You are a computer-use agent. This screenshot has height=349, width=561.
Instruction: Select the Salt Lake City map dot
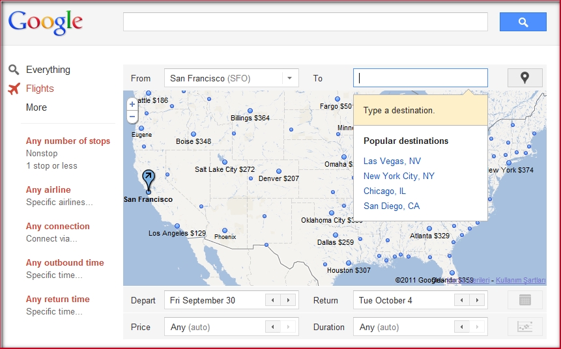[225, 162]
